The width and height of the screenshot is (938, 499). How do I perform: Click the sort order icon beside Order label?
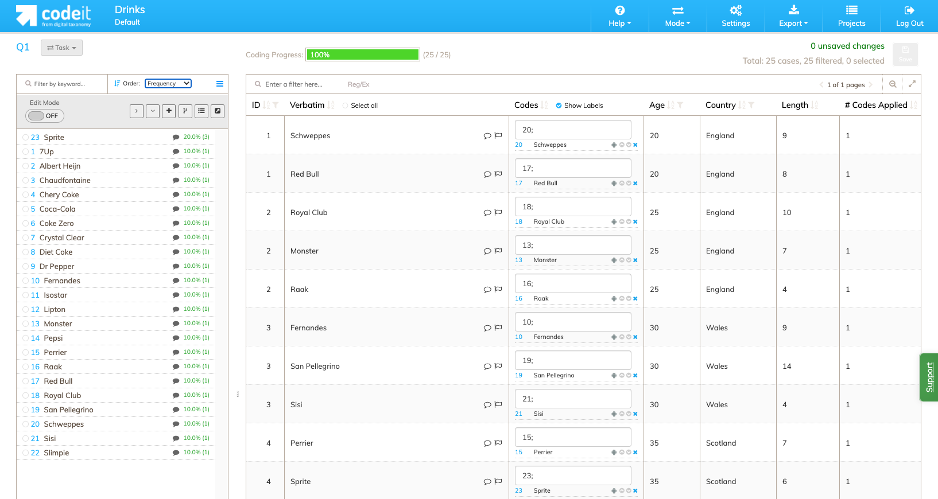click(117, 84)
